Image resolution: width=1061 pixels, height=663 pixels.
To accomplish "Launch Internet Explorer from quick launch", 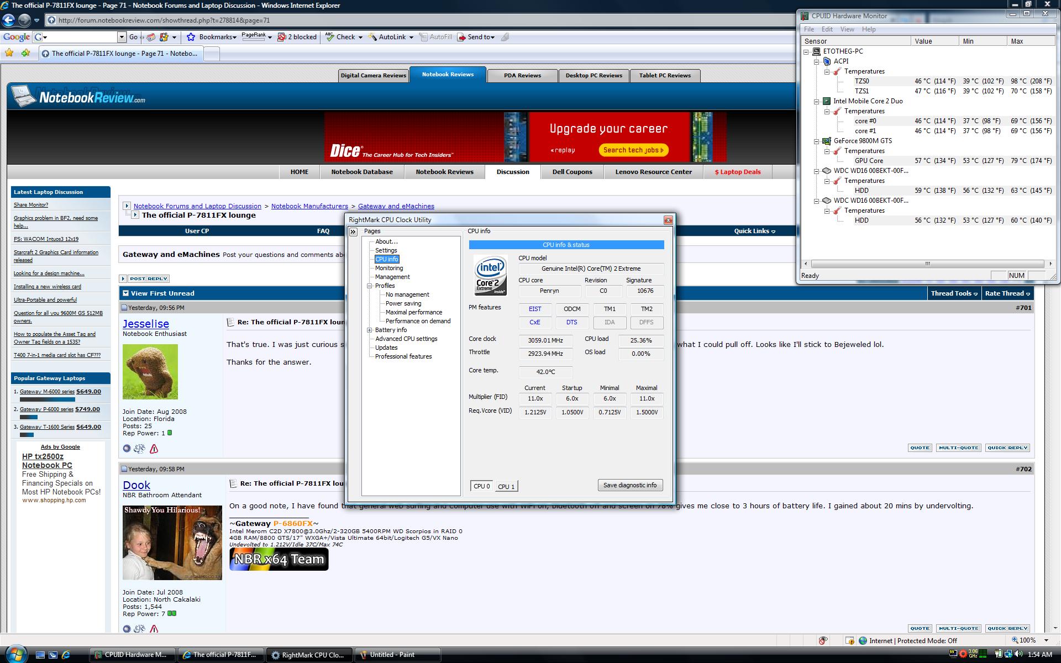I will [66, 655].
